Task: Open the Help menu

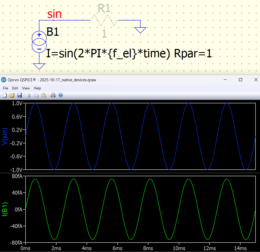Action: 37,88
